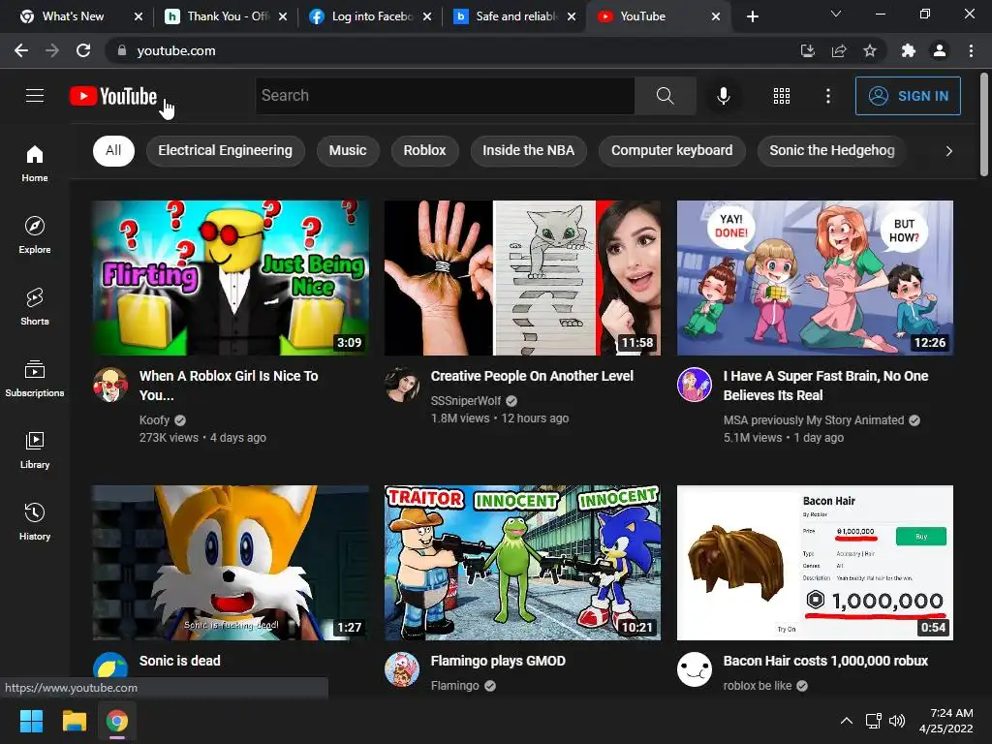Open the Flamingo plays GMOD thumbnail
The height and width of the screenshot is (744, 992).
click(x=522, y=563)
